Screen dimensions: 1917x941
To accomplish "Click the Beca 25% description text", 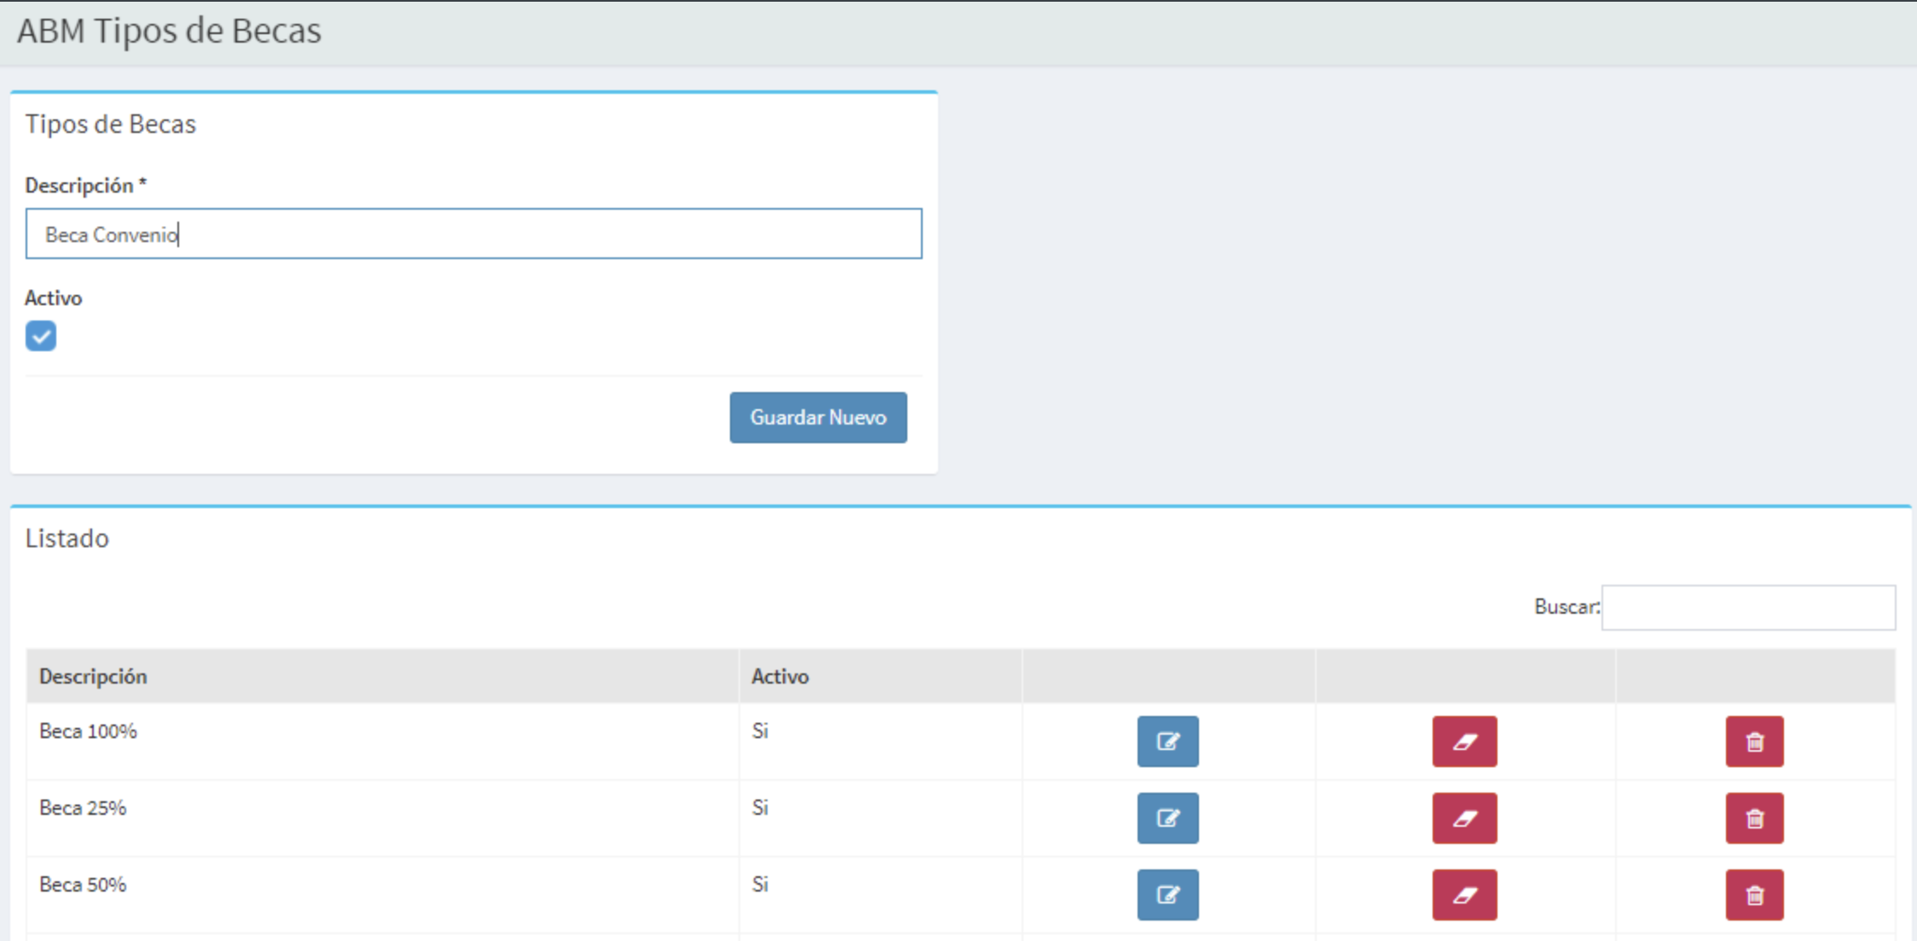I will [83, 808].
